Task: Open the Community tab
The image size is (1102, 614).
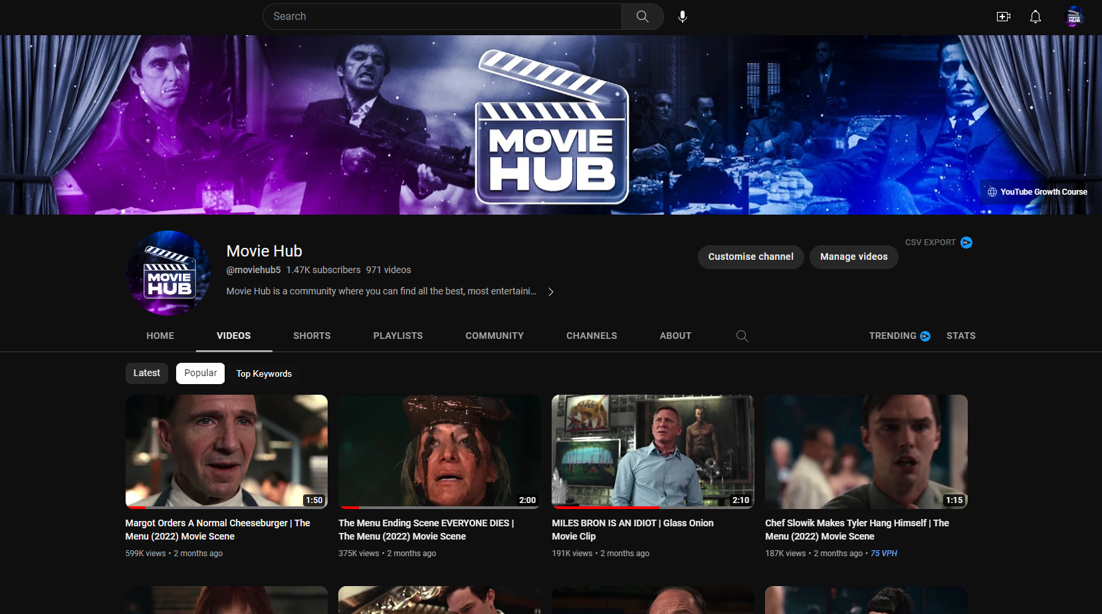Action: 495,336
